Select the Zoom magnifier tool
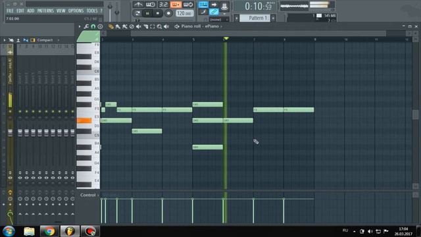This screenshot has height=237, width=421. pos(159,26)
